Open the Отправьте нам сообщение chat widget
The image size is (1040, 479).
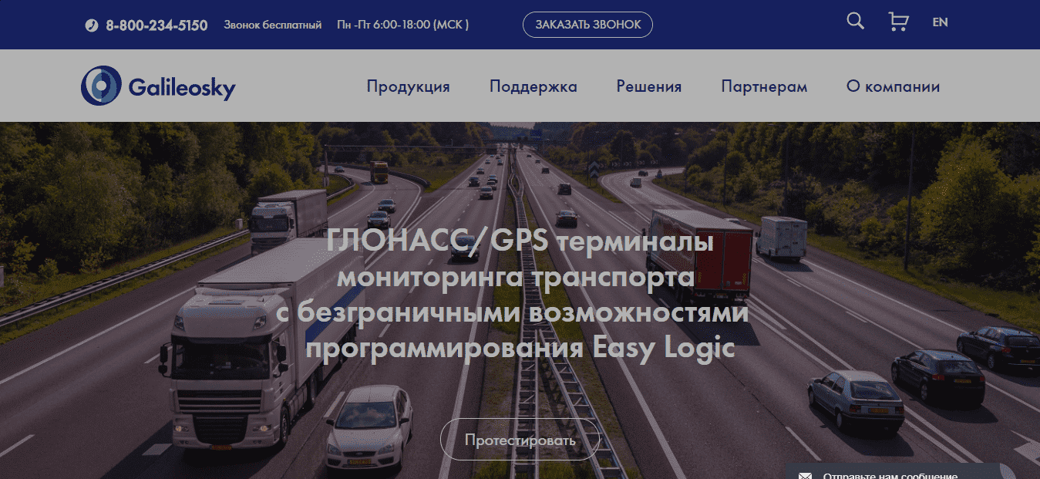tap(900, 471)
